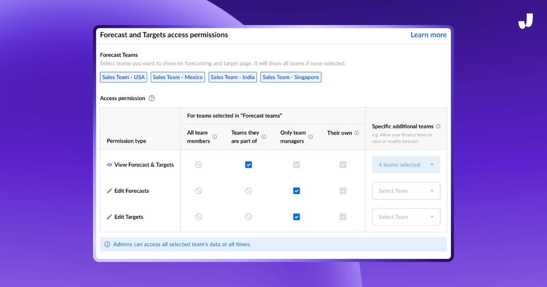Toggle Only team managers checkbox for View Forecast & Targets

point(296,165)
